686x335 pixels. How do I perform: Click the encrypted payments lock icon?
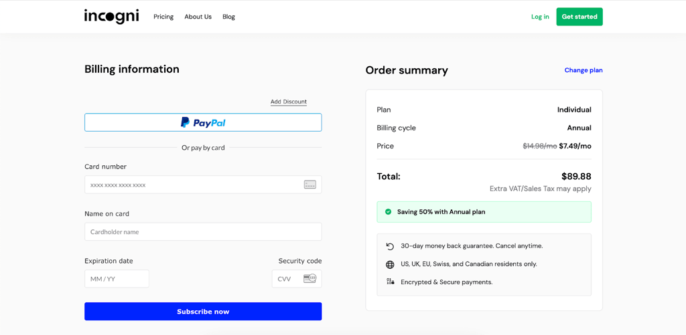(390, 282)
